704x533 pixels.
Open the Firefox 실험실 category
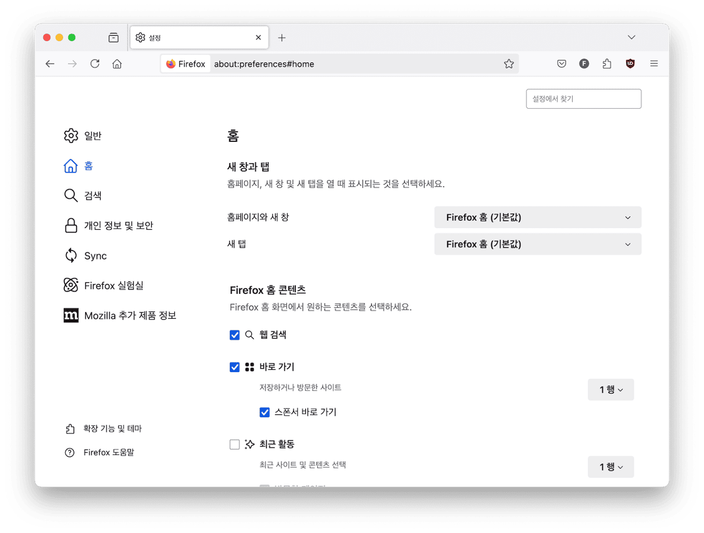104,285
